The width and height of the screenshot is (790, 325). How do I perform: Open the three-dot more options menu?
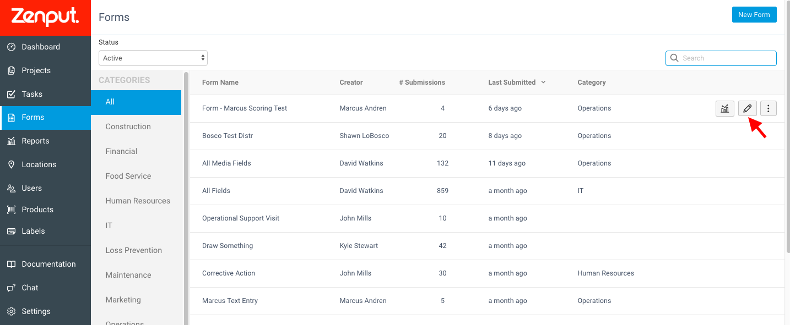pyautogui.click(x=769, y=108)
